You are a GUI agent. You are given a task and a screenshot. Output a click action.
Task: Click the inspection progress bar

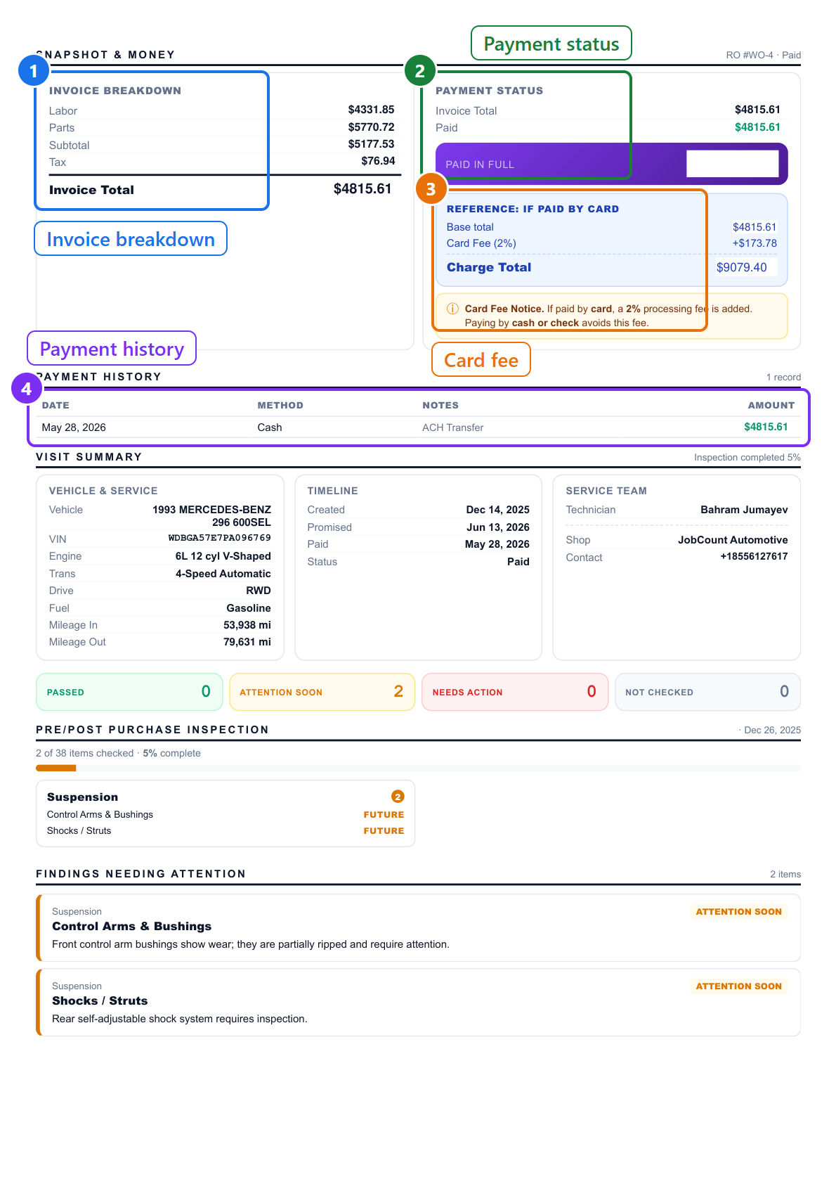pyautogui.click(x=418, y=768)
